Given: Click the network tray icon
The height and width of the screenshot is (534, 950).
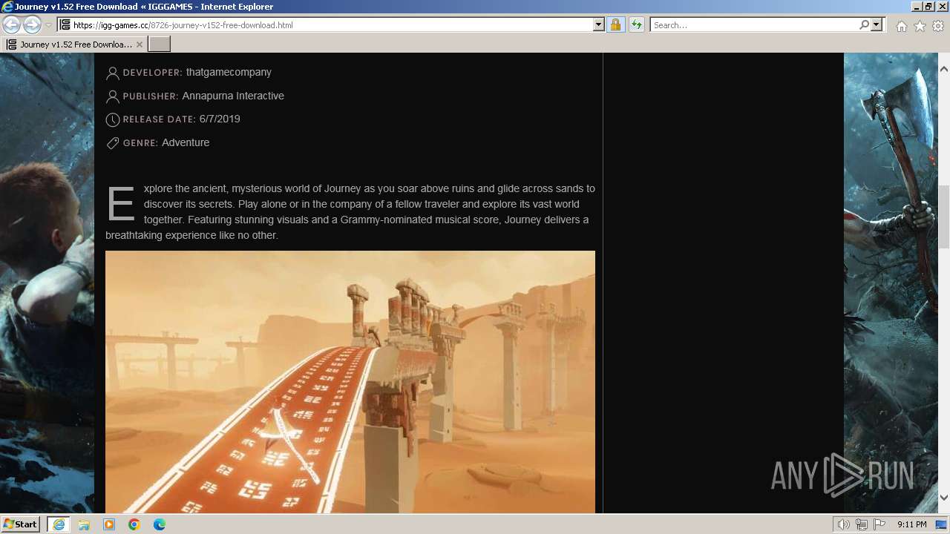Looking at the screenshot, I should [x=862, y=524].
